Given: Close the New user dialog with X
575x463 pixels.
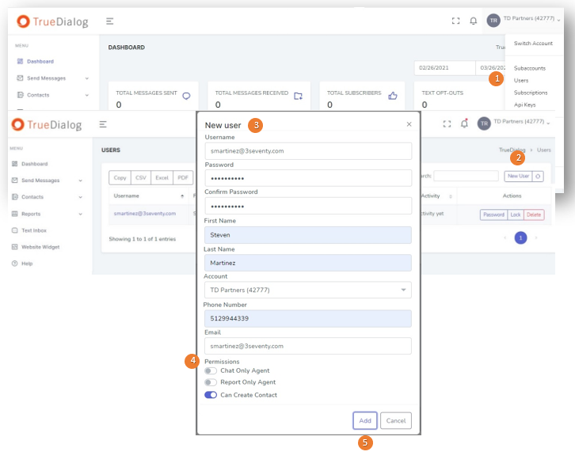Looking at the screenshot, I should pos(409,124).
